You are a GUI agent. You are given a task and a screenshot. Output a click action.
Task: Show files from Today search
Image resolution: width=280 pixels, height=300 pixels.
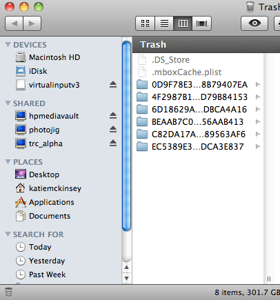[34, 247]
